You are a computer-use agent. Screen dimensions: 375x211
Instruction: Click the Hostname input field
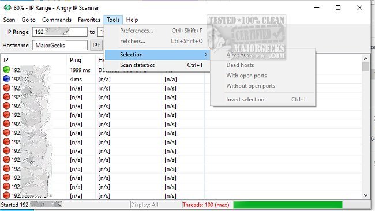click(60, 45)
